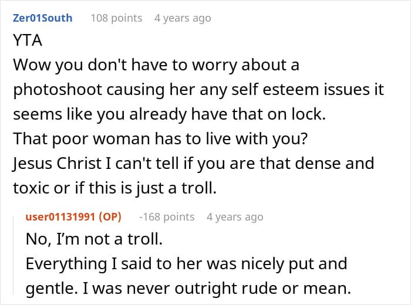Click line 'seems like you already have'

(x=169, y=114)
